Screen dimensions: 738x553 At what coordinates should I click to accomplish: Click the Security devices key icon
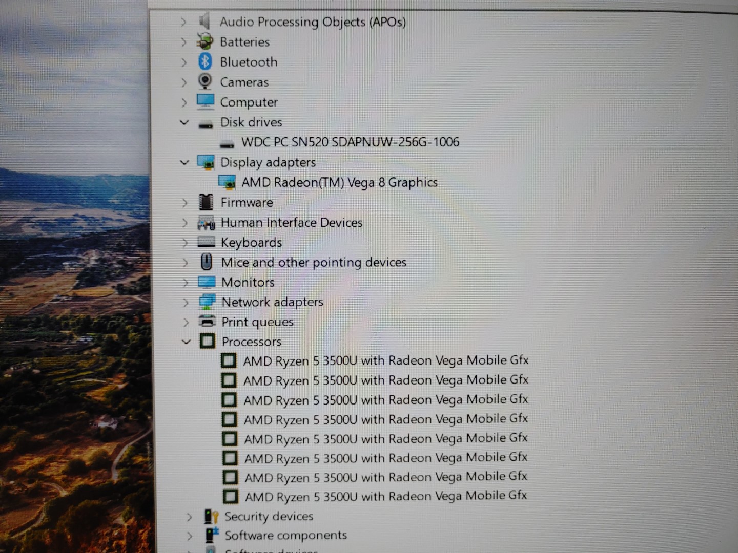pos(211,516)
